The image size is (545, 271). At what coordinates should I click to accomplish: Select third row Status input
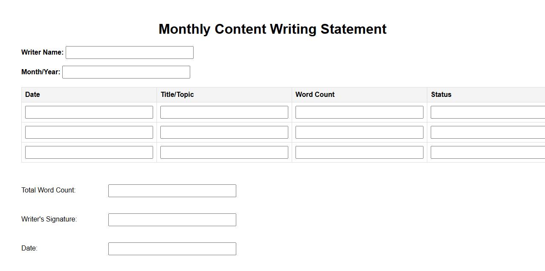coord(487,152)
